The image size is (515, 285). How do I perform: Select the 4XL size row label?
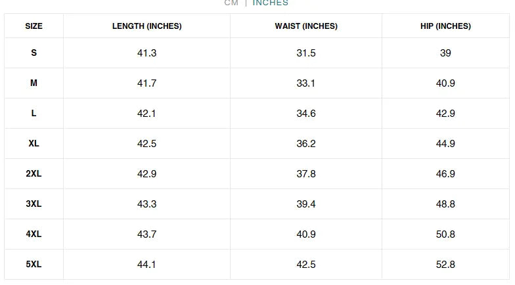(x=34, y=234)
